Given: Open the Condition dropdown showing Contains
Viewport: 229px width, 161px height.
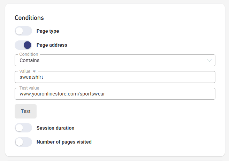Looking at the screenshot, I should [115, 60].
